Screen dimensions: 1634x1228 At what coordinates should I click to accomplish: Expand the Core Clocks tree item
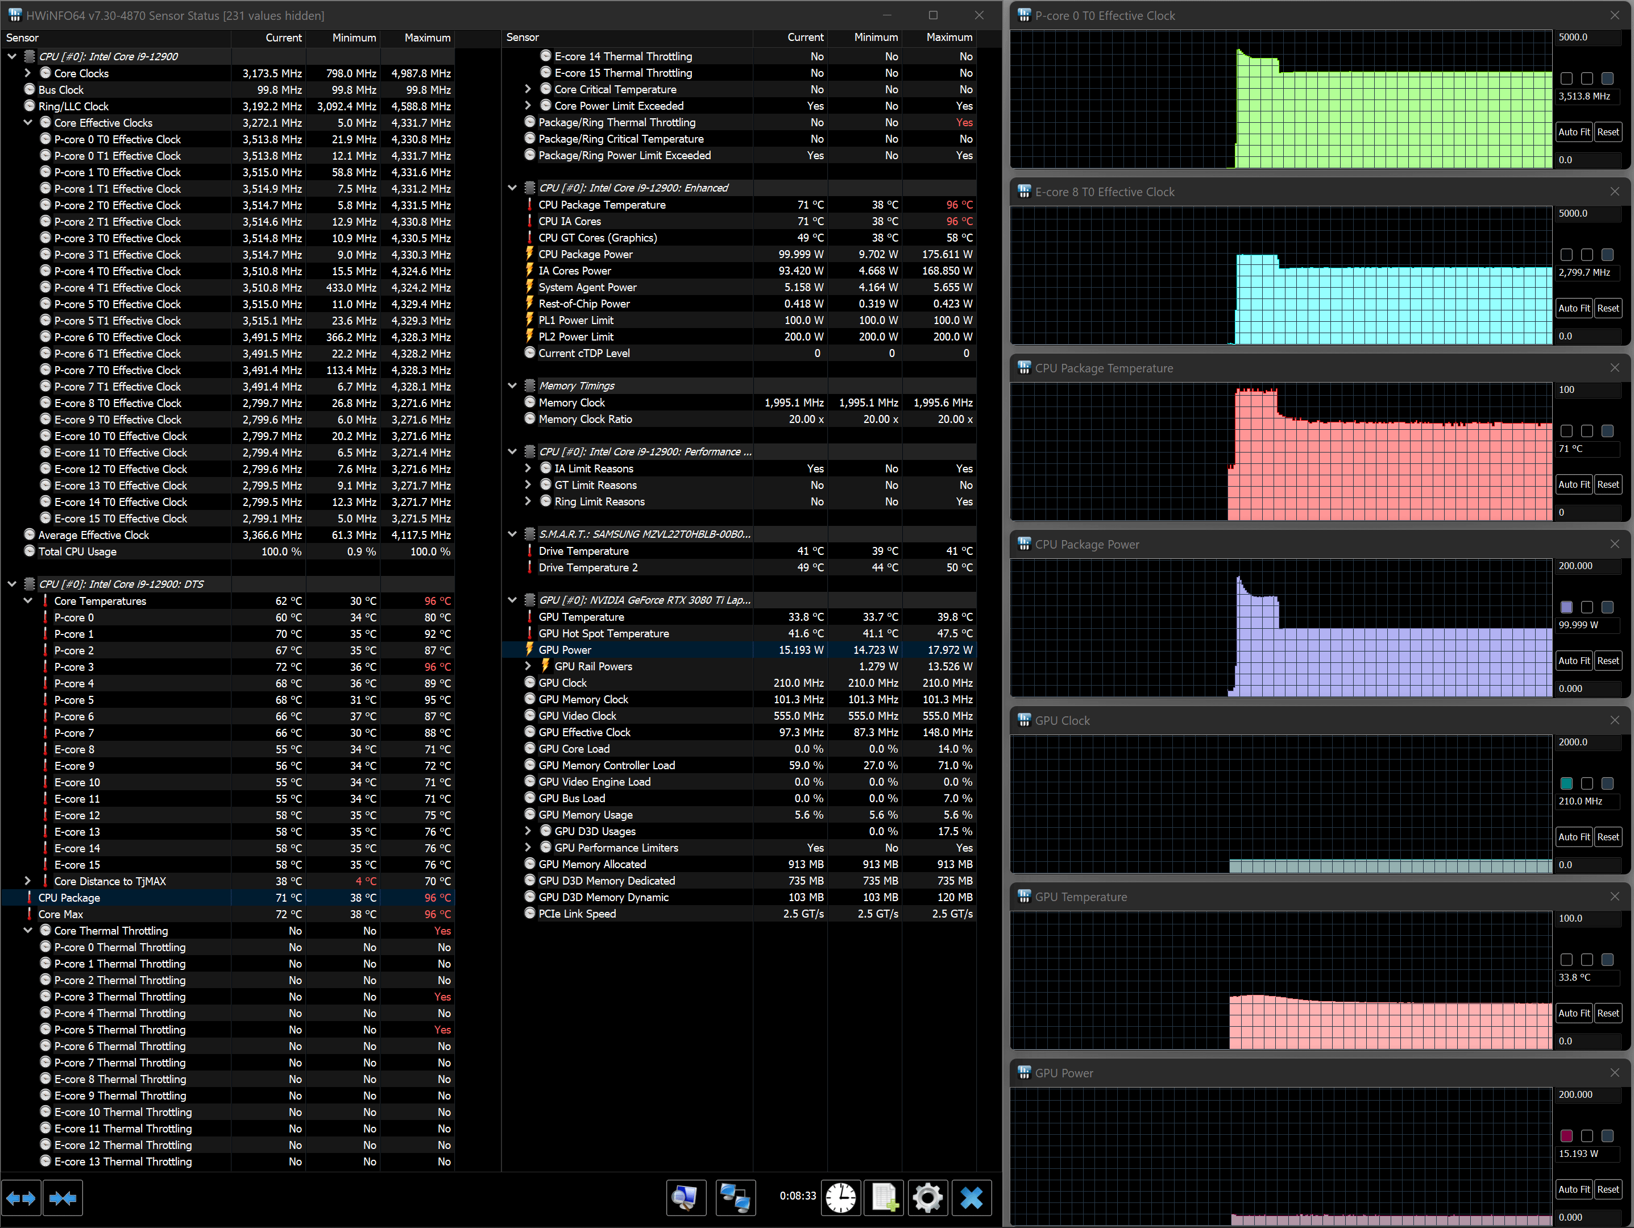(27, 73)
